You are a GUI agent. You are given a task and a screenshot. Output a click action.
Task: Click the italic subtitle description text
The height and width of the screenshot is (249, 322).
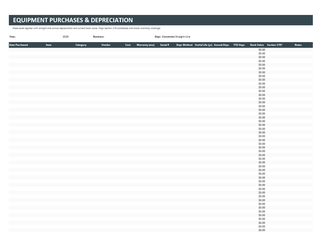click(x=87, y=28)
